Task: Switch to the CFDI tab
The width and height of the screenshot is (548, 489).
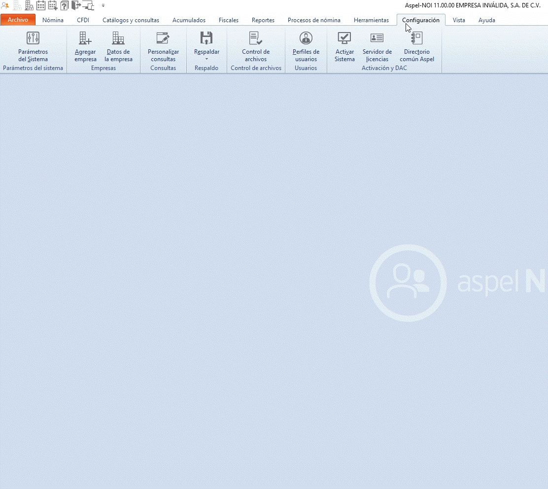Action: pos(83,20)
